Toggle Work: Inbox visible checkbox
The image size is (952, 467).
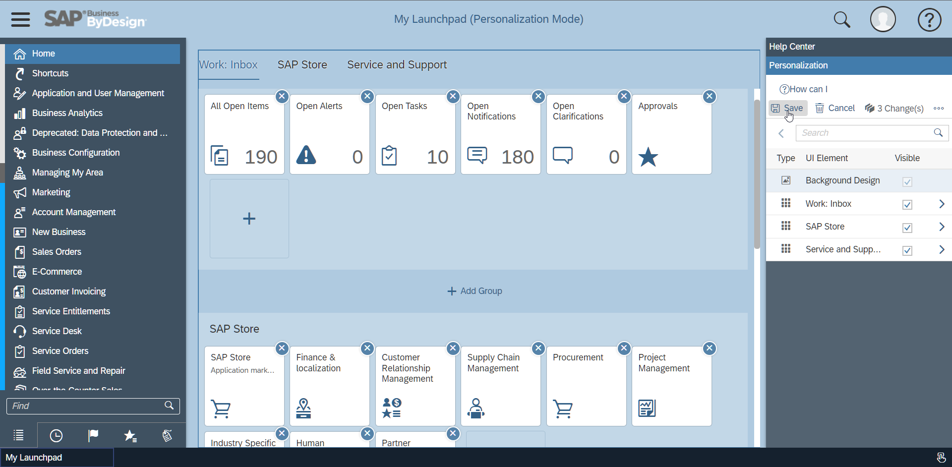point(907,205)
